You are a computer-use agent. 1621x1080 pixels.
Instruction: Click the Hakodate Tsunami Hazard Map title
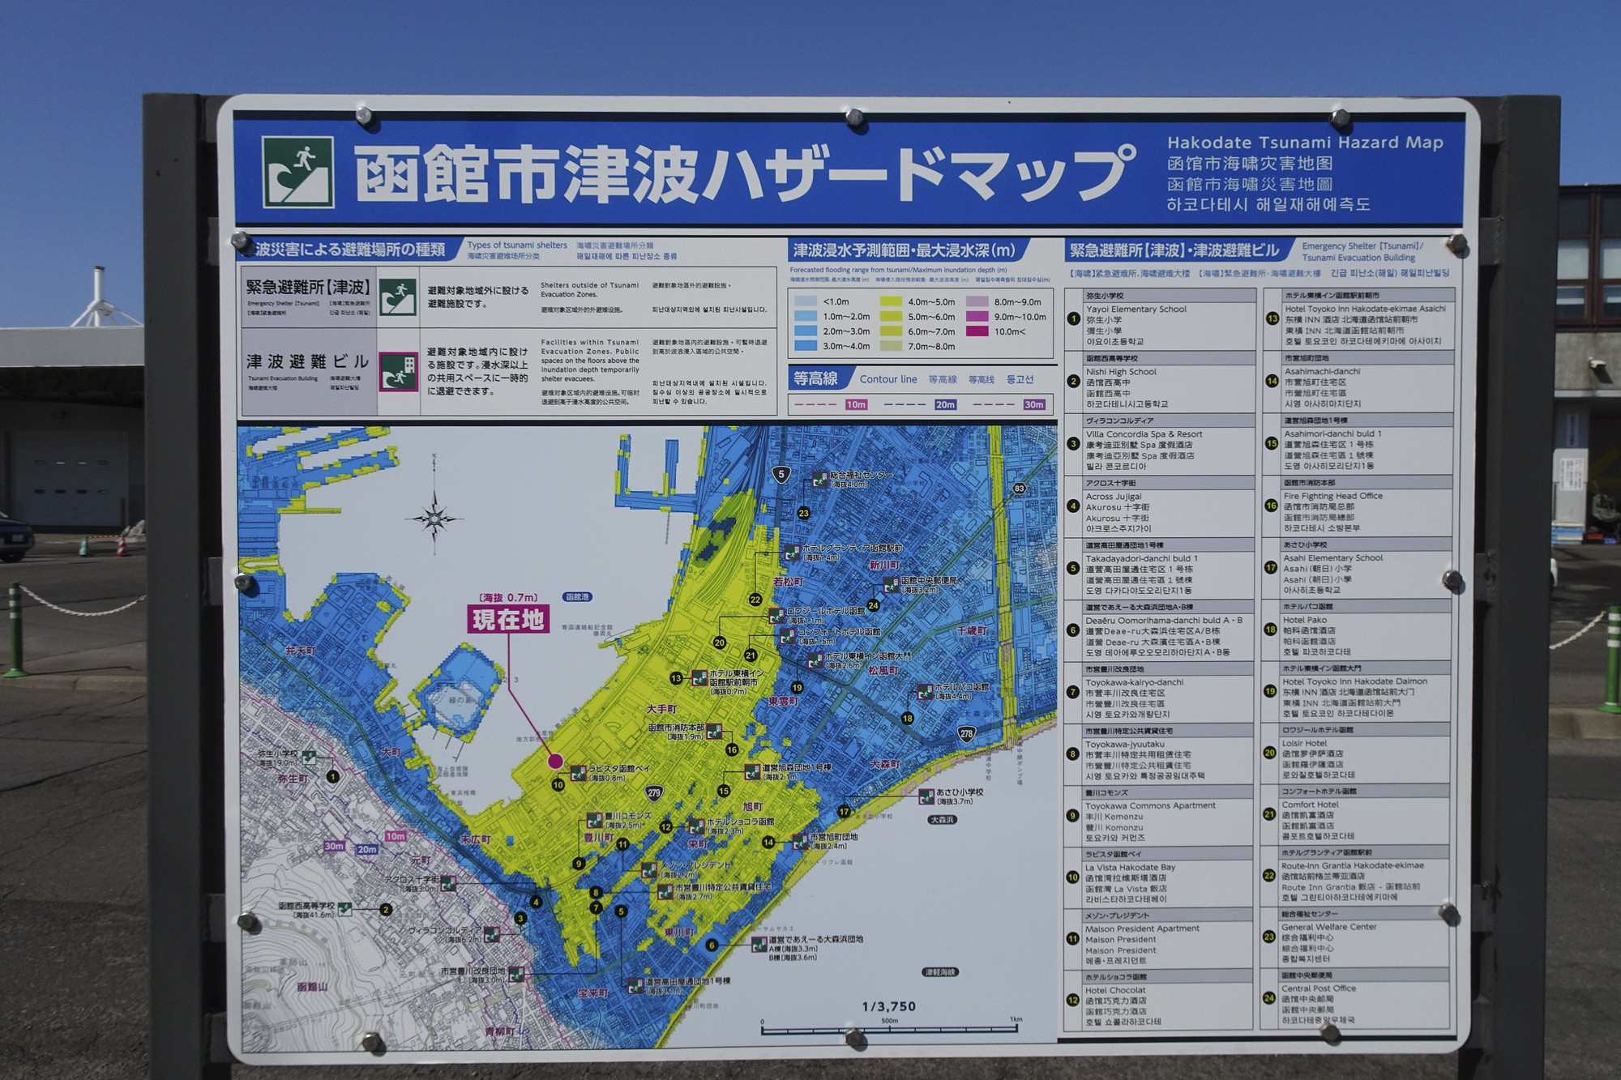point(1305,143)
